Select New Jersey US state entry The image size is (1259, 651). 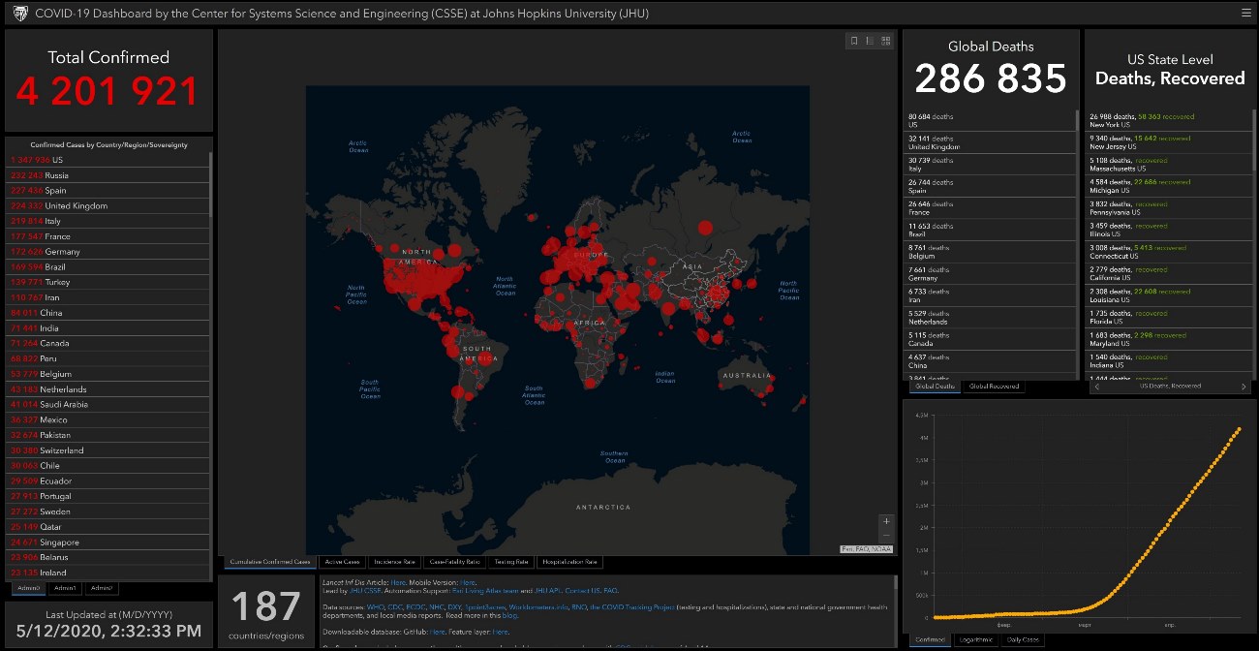[1169, 142]
